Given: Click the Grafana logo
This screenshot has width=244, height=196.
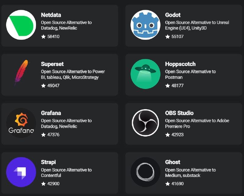Looking at the screenshot, I should click(x=21, y=123).
